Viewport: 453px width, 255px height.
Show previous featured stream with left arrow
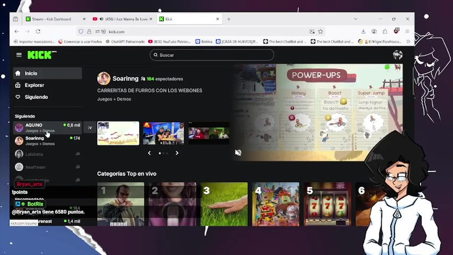pos(149,153)
